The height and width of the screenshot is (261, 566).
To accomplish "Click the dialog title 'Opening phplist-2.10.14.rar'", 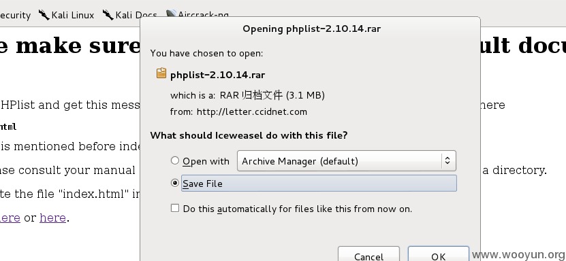I will 311,29.
